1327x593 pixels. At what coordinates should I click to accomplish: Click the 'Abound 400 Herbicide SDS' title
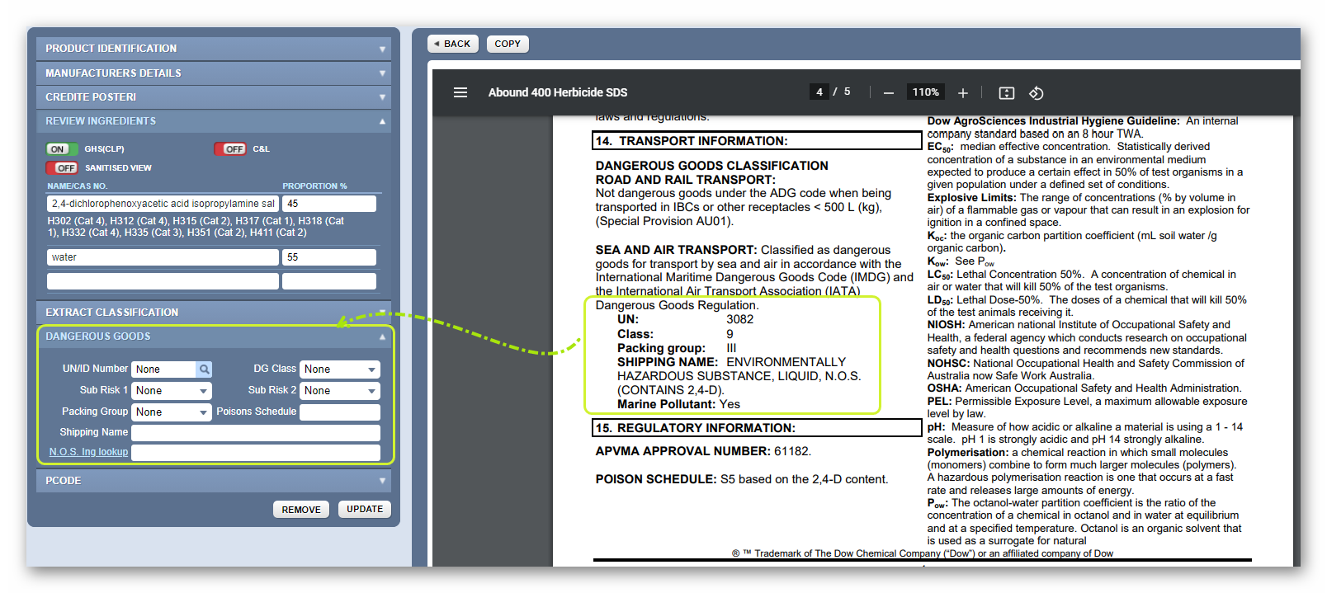558,92
